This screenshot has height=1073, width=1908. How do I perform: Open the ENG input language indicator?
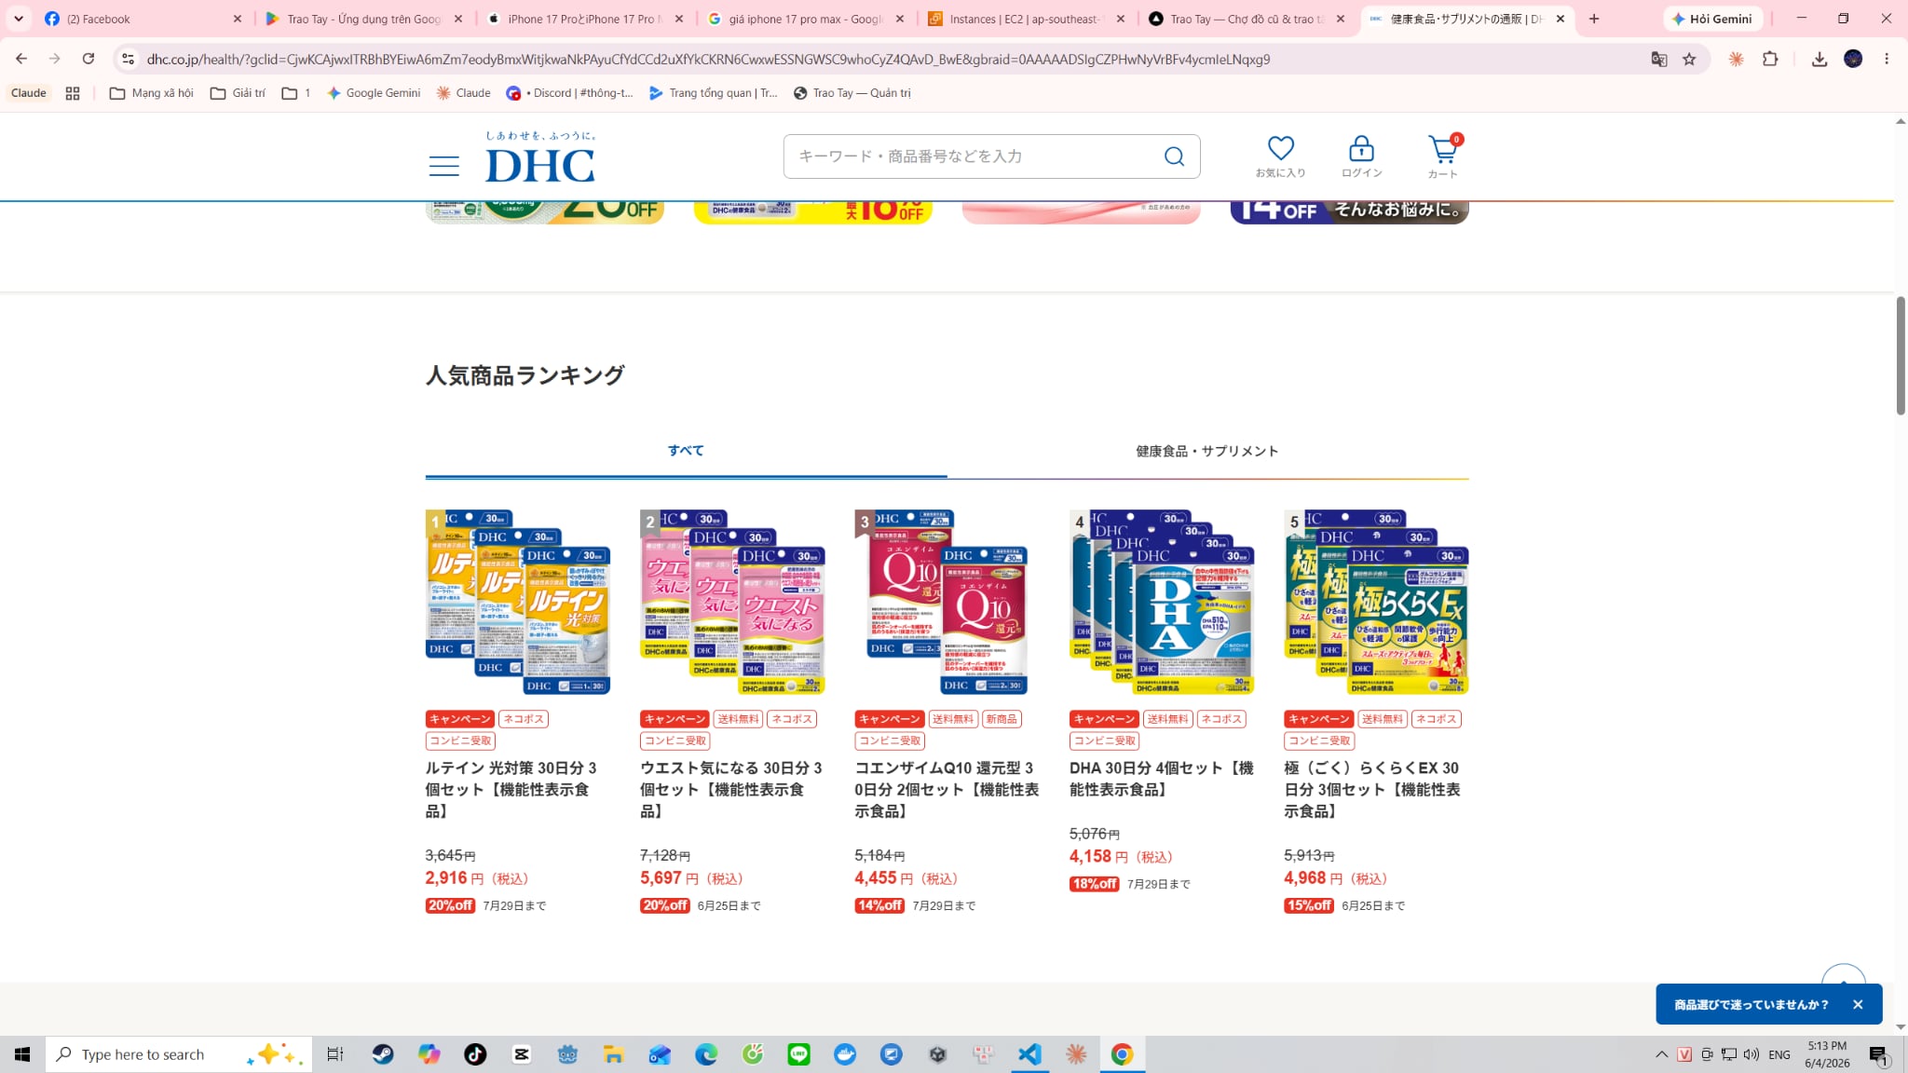click(1779, 1054)
